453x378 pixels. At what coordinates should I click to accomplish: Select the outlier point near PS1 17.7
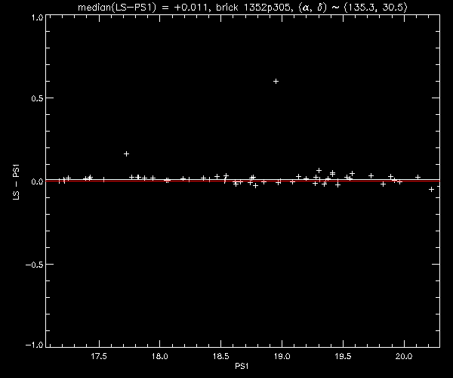click(x=126, y=154)
